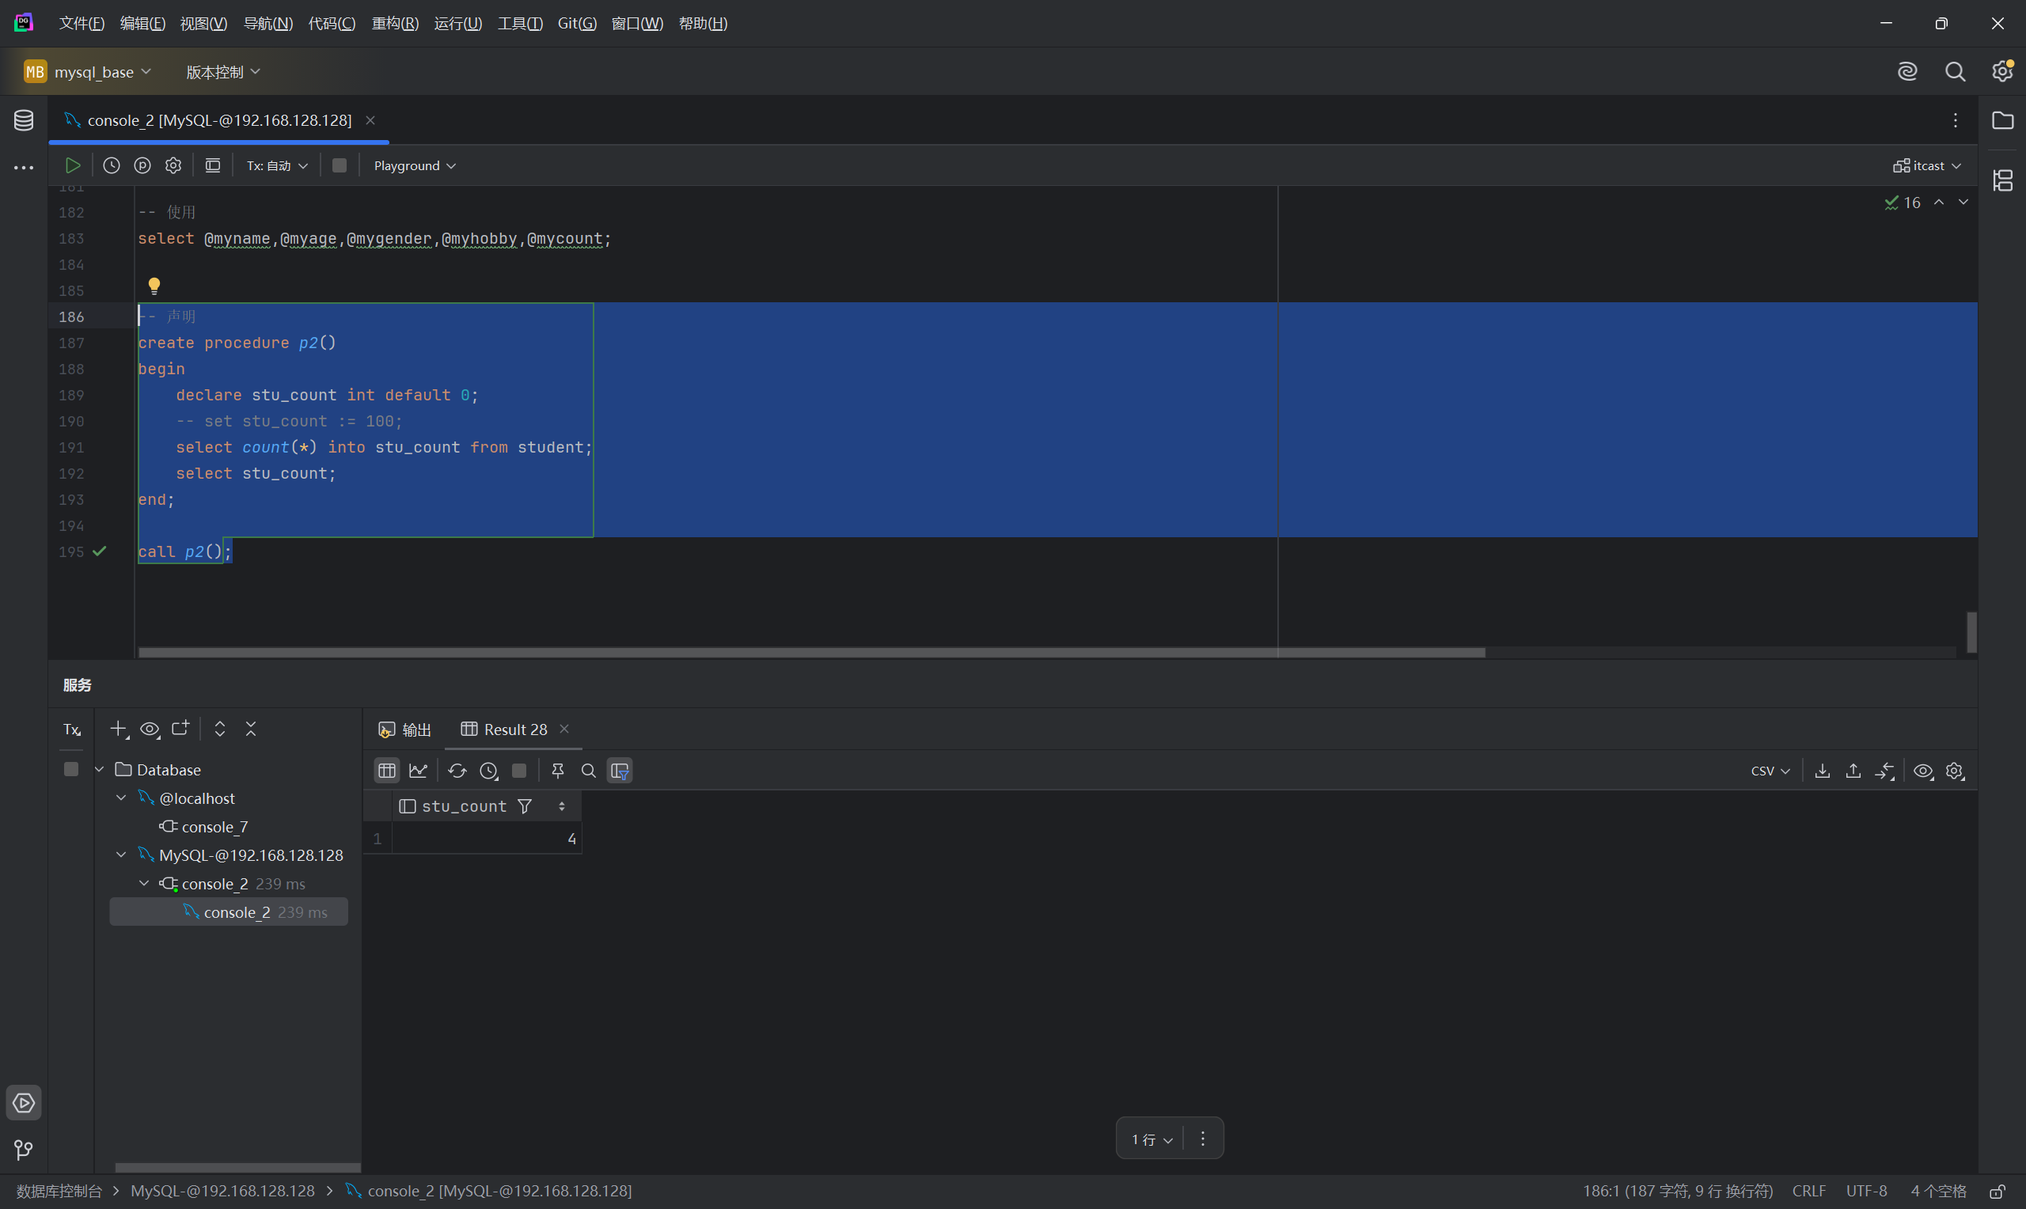2026x1209 pixels.
Task: Show the chart view of results
Action: click(419, 771)
